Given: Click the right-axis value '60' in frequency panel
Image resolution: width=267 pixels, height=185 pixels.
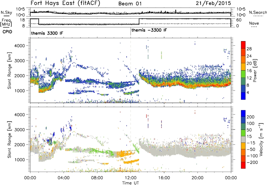Looking at the screenshot, I should [x=239, y=20].
